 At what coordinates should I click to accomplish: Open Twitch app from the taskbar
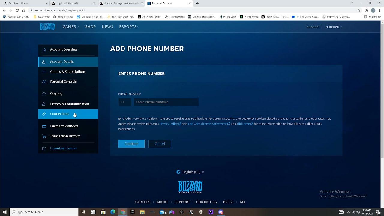[211, 212]
